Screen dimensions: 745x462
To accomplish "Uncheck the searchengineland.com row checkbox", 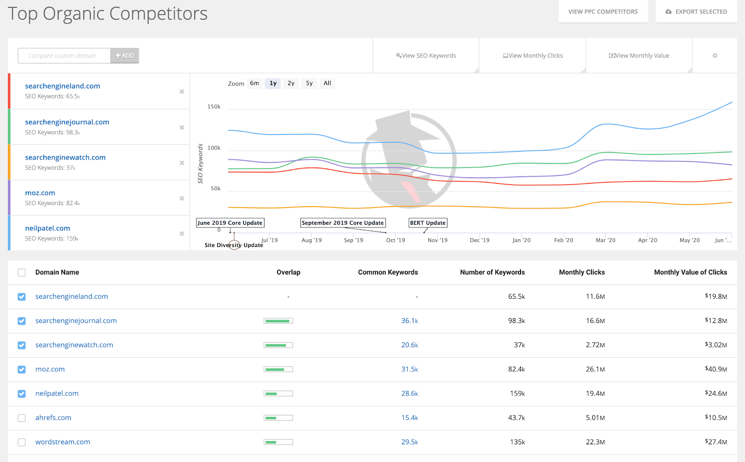I will click(x=22, y=297).
